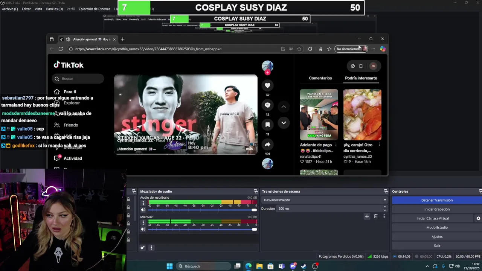This screenshot has height=271, width=482.
Task: Undock the Mezclador de audio panel
Action: (256, 192)
